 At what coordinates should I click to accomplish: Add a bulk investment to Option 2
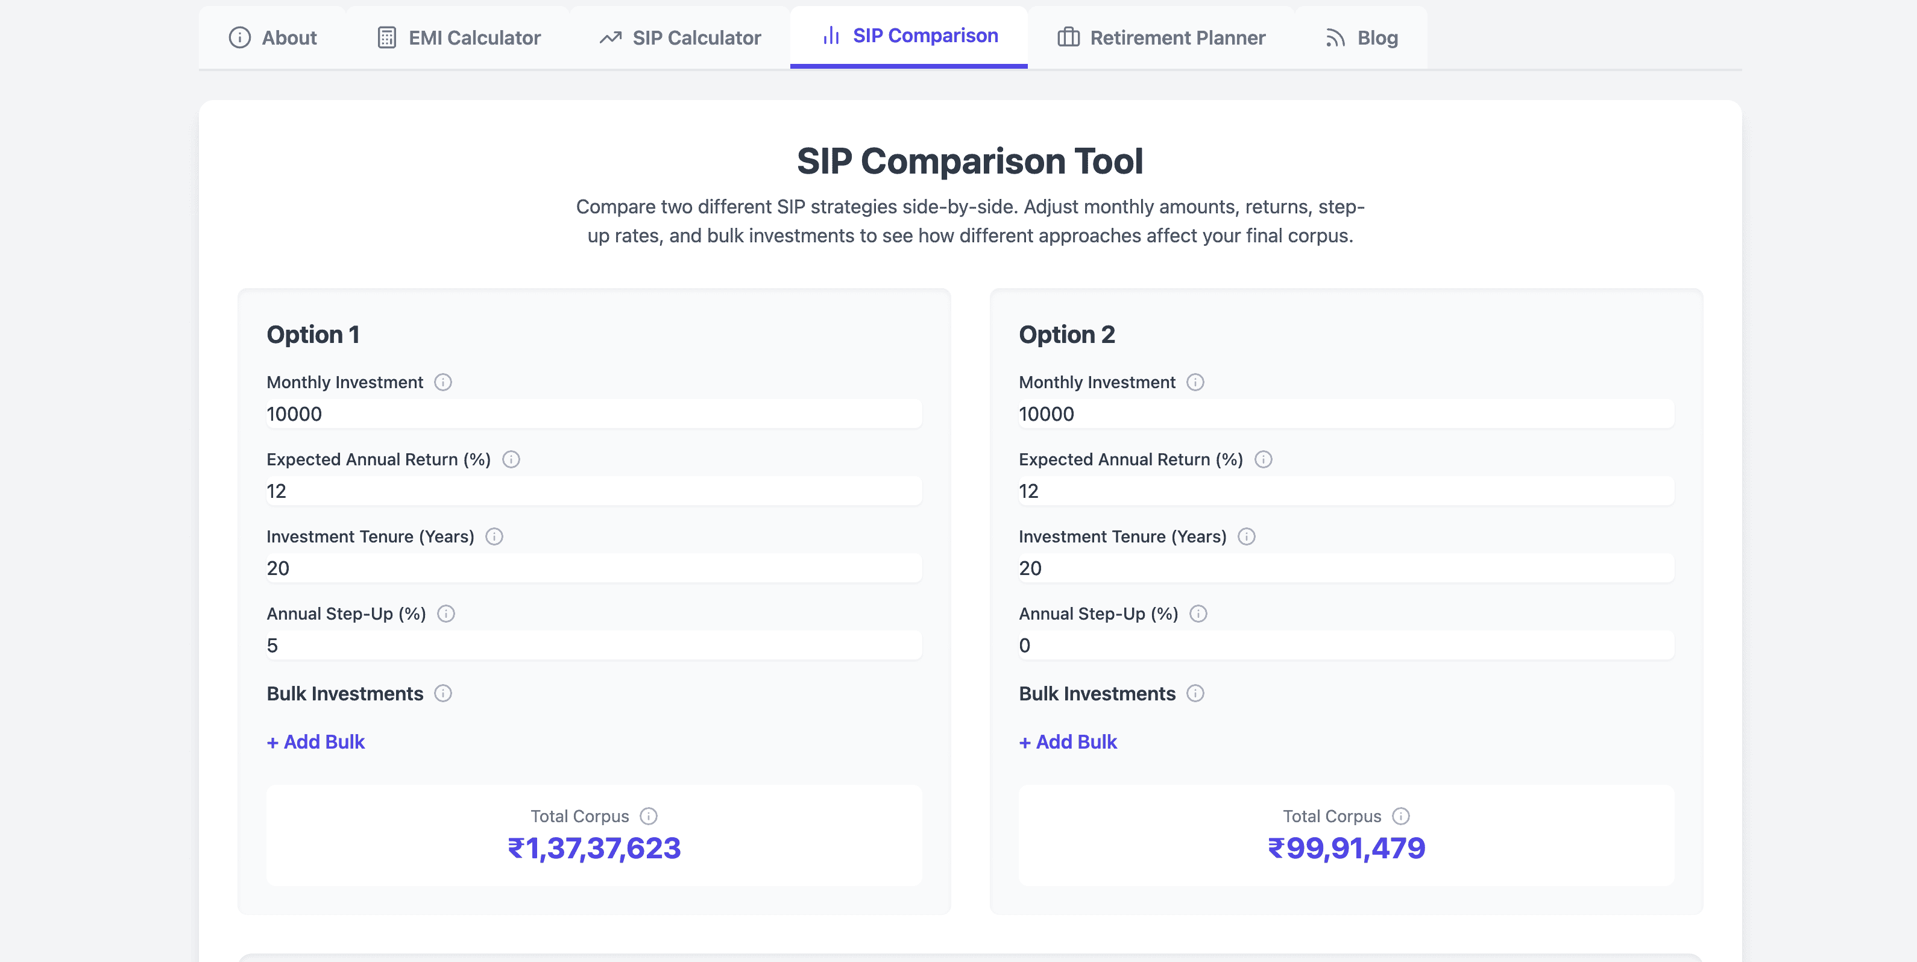click(1068, 743)
